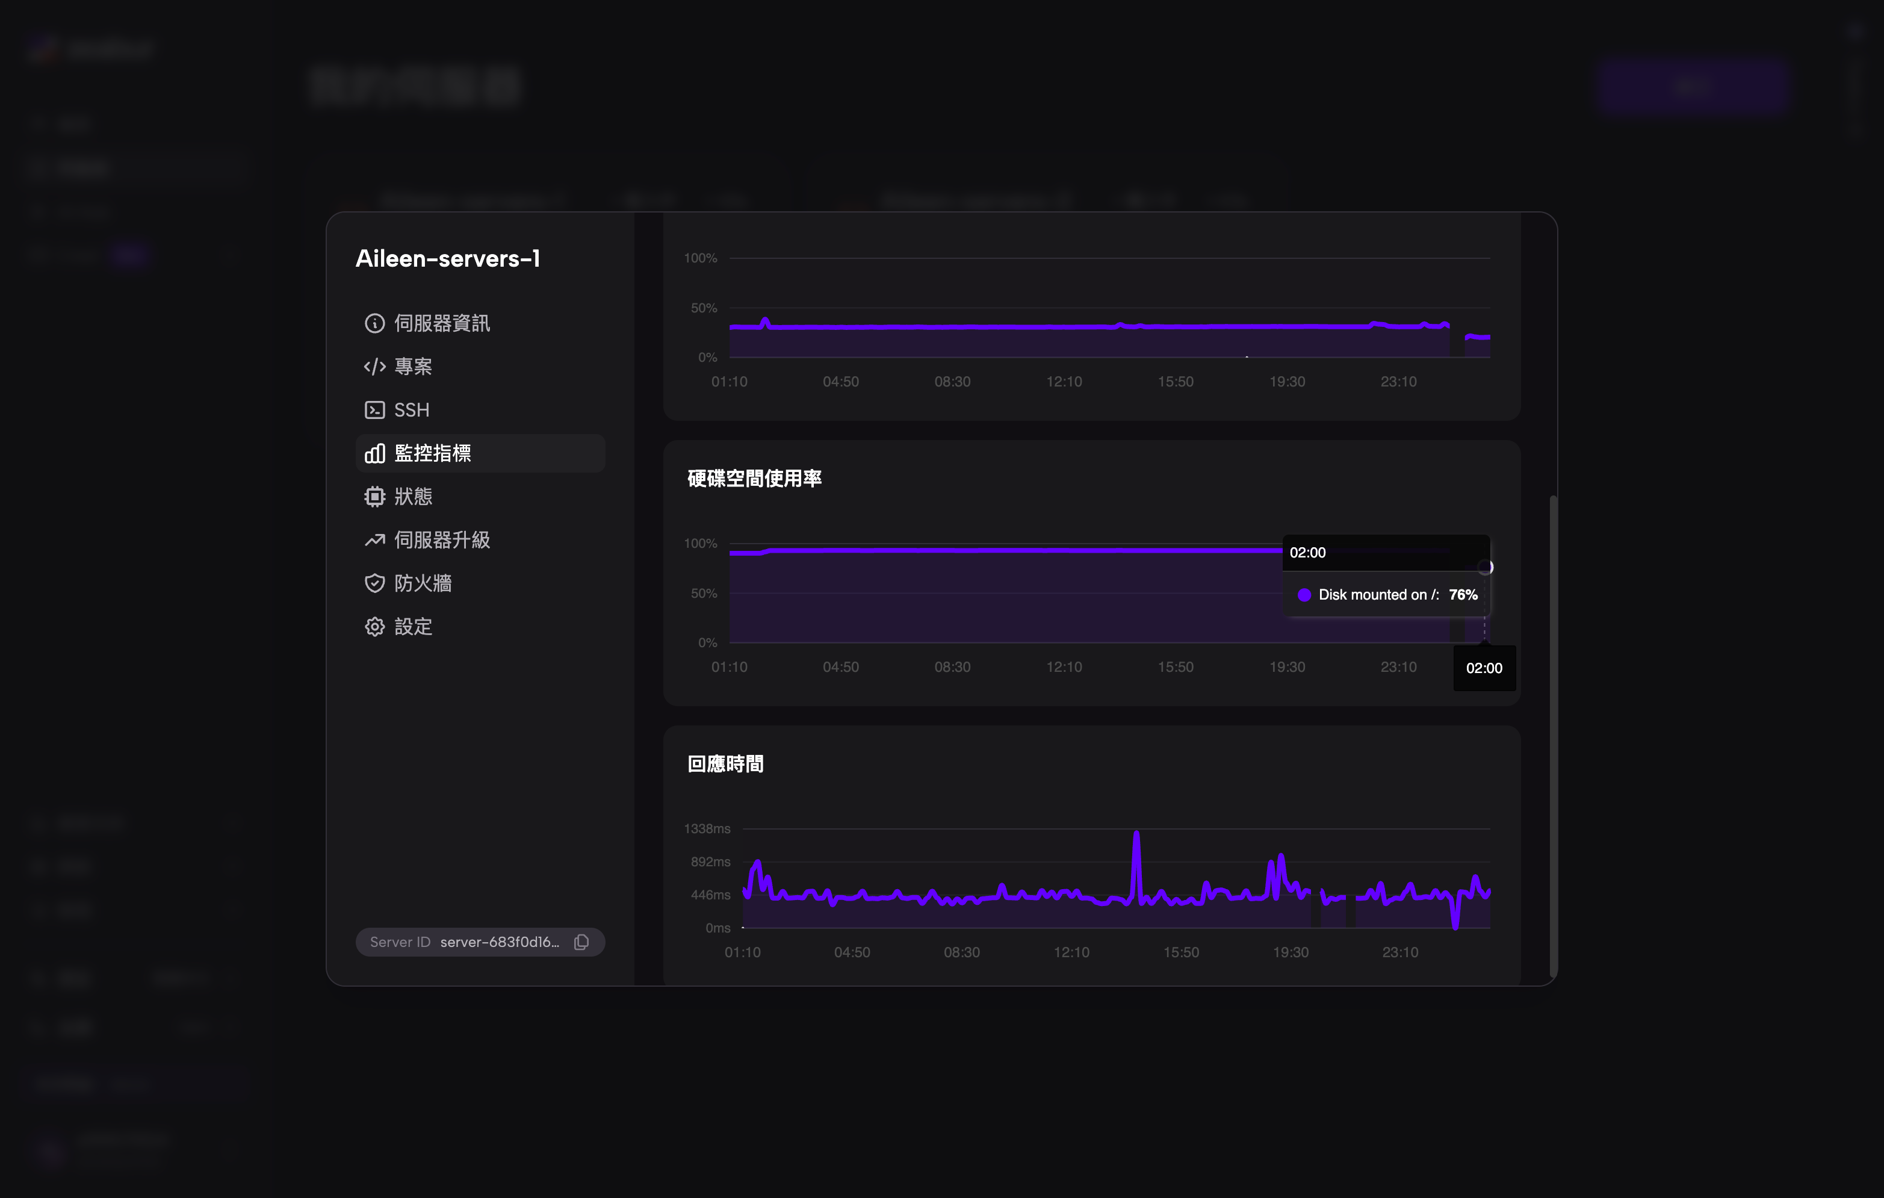This screenshot has height=1198, width=1884.
Task: Select the 監控指標 menu entry
Action: pyautogui.click(x=433, y=453)
